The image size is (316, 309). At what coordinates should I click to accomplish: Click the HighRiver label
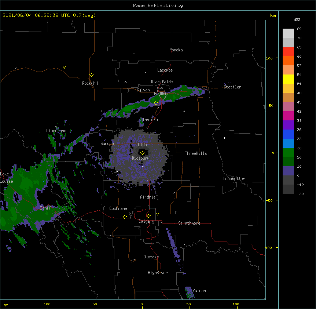pyautogui.click(x=158, y=273)
